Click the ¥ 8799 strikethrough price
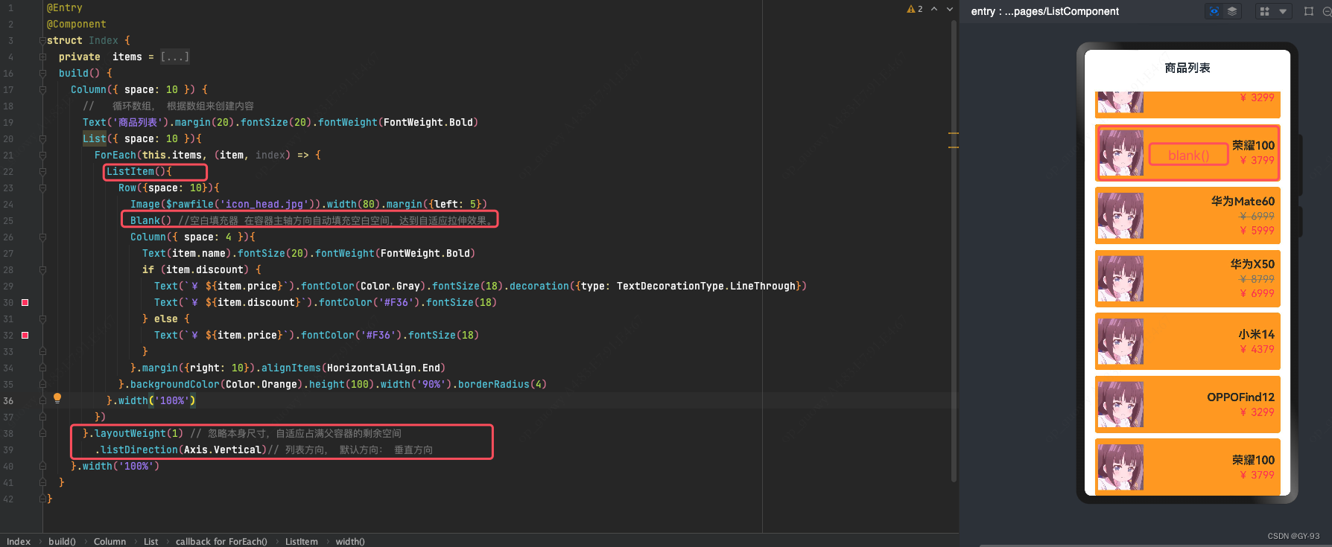Viewport: 1332px width, 547px height. click(1257, 278)
